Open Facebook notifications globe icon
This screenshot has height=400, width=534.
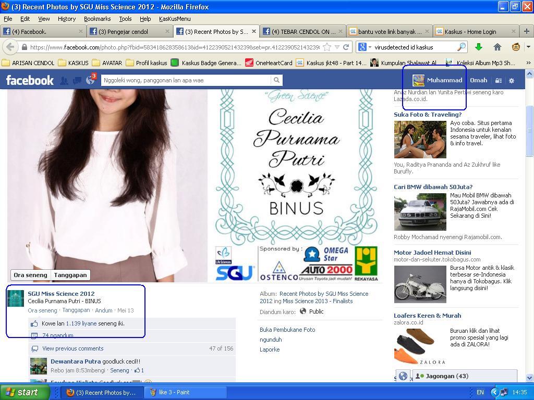[x=90, y=81]
